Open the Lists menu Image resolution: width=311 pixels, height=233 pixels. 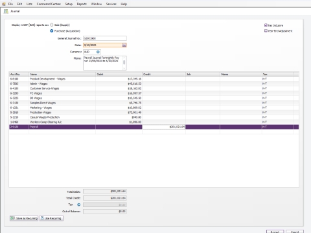click(x=29, y=4)
